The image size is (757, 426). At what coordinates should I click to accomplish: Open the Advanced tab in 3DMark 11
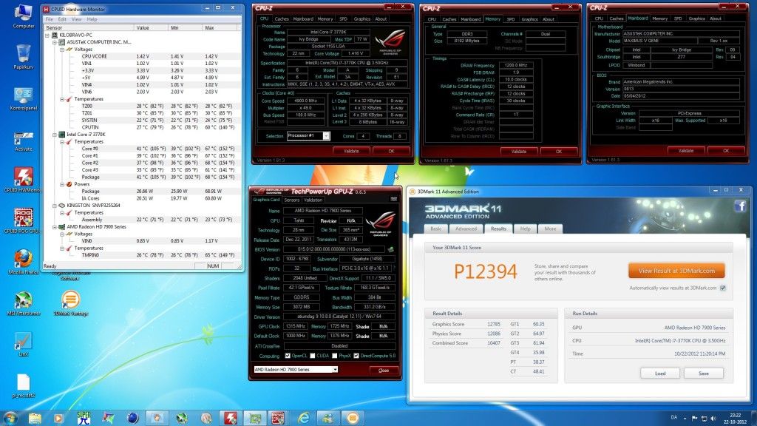[466, 229]
